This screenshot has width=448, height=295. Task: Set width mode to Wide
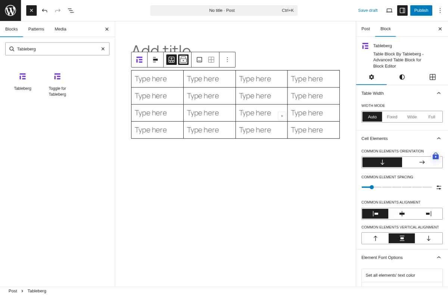pyautogui.click(x=412, y=117)
